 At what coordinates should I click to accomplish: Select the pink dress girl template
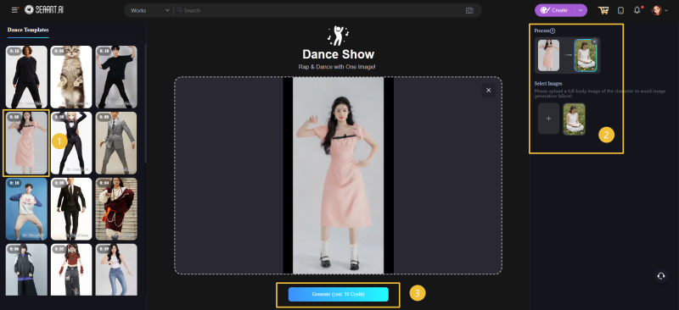[26, 143]
